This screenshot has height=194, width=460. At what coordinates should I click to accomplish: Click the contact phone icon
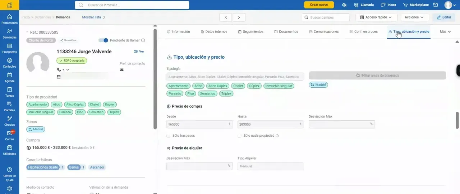point(59,69)
